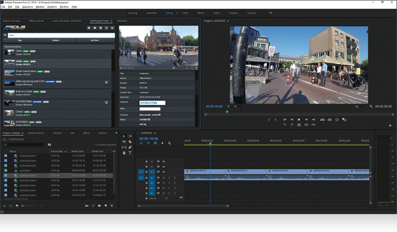Click the FastTracker refresh icon
Viewport: 397px width, 232px height.
106,28
